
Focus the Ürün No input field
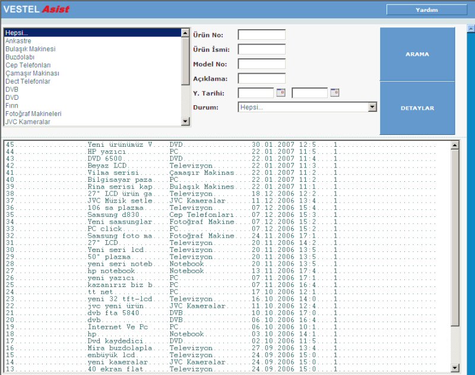tap(262, 35)
